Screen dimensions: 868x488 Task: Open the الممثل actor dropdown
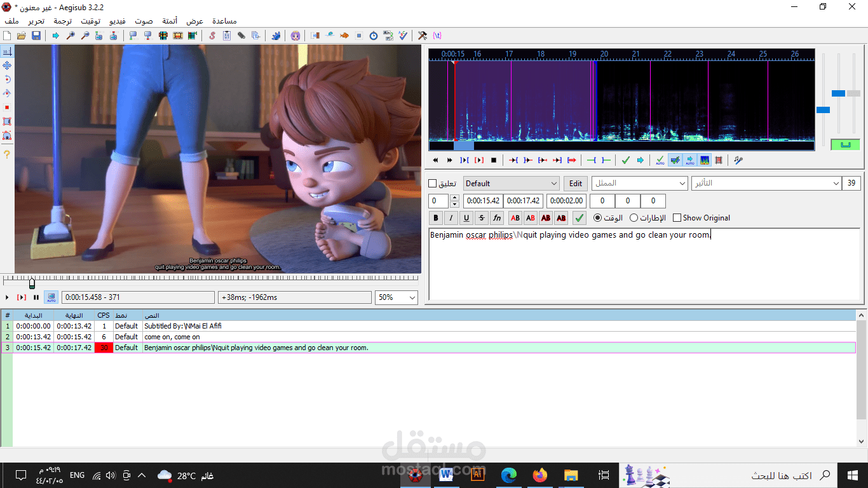pos(639,183)
